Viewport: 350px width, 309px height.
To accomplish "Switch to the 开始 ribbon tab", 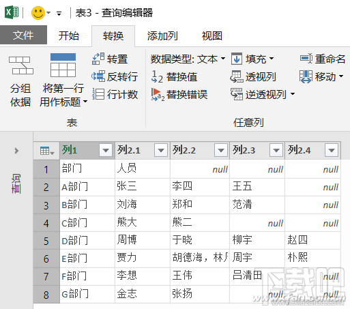I will [x=69, y=35].
